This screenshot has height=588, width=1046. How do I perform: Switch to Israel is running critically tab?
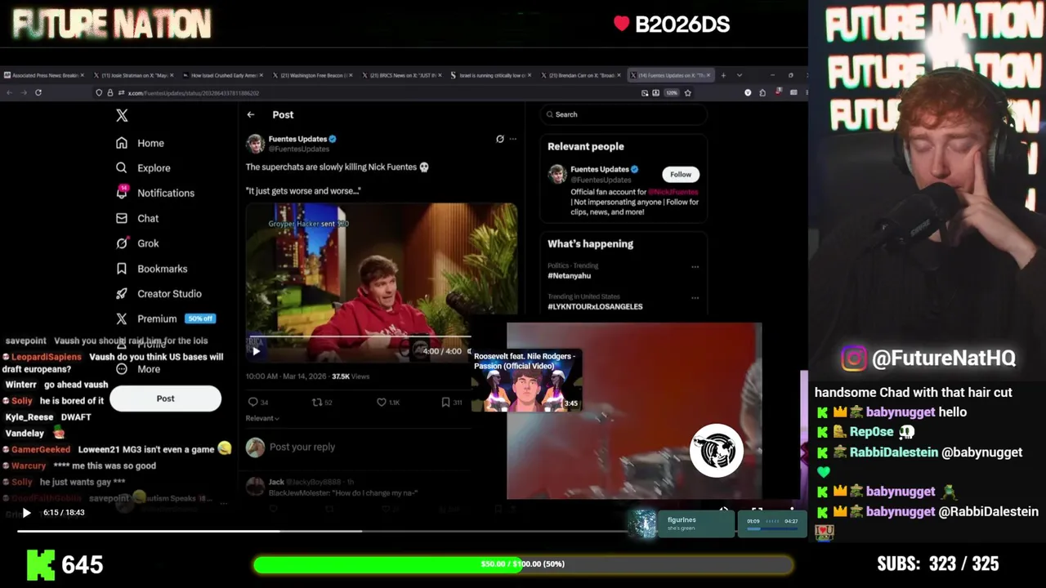[x=492, y=75]
